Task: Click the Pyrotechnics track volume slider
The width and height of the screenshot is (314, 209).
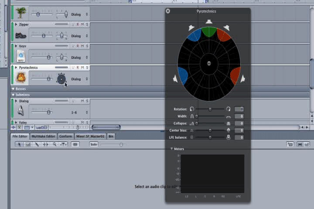Action: pyautogui.click(x=42, y=79)
